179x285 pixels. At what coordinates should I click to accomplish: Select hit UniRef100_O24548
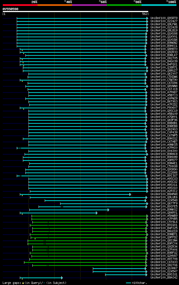tap(164, 200)
